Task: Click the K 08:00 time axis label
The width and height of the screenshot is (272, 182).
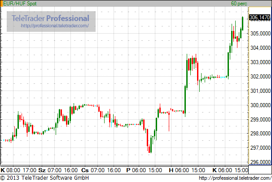Action: [x=10, y=170]
